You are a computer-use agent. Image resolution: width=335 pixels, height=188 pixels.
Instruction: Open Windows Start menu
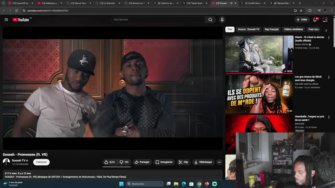point(121,184)
